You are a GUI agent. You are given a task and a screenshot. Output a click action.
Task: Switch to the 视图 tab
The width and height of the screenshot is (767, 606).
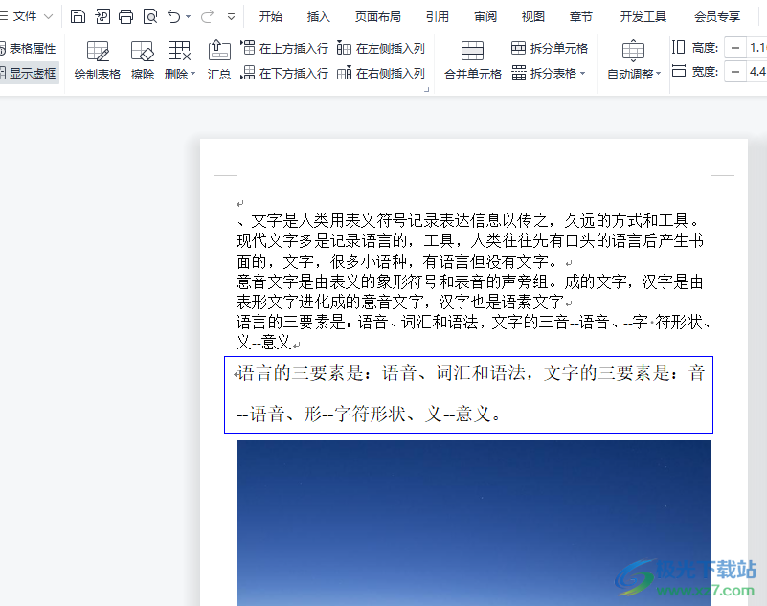(533, 17)
